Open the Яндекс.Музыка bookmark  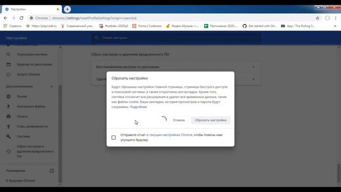182,26
